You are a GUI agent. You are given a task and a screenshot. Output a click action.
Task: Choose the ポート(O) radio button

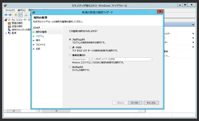pos(70,47)
